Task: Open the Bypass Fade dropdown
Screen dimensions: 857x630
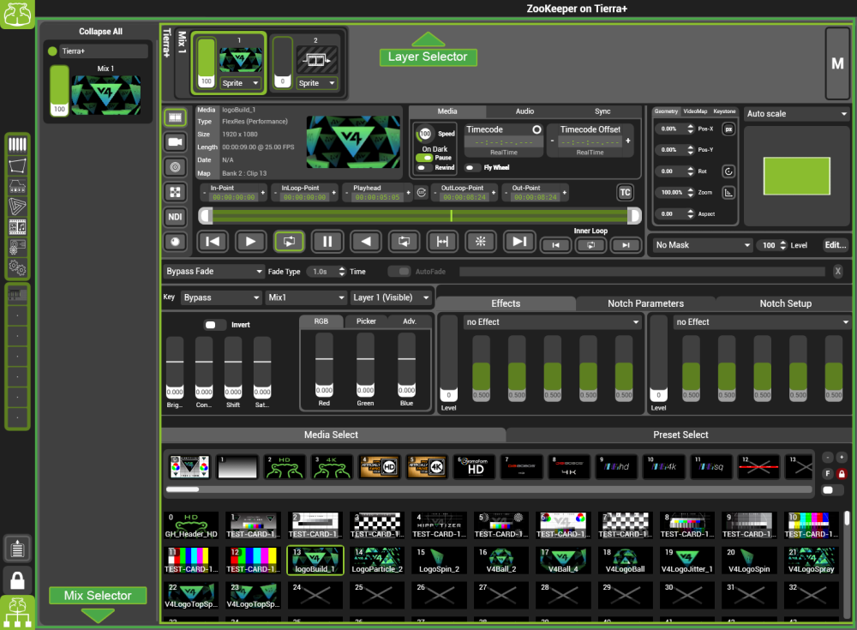Action: (x=214, y=271)
